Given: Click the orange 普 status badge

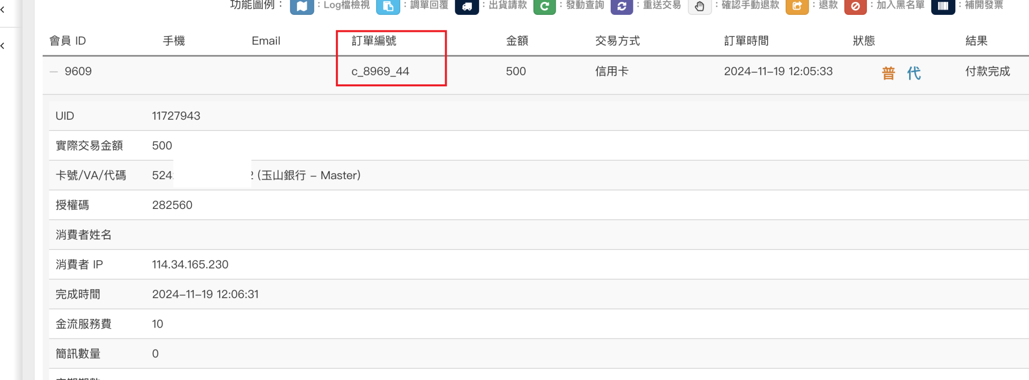Looking at the screenshot, I should [x=889, y=73].
